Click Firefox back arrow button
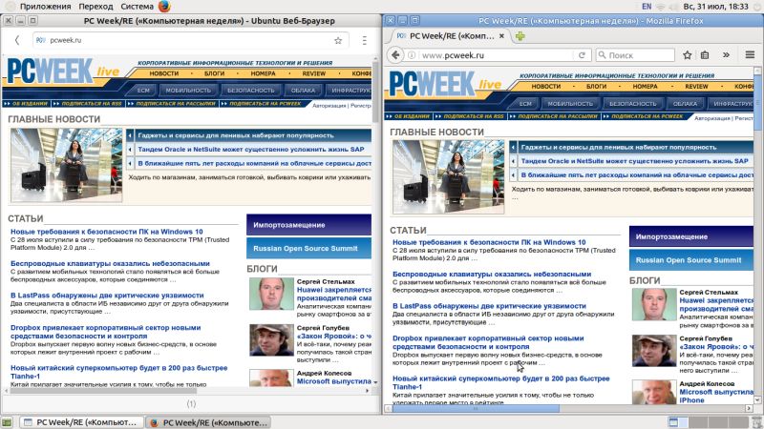 (x=395, y=55)
